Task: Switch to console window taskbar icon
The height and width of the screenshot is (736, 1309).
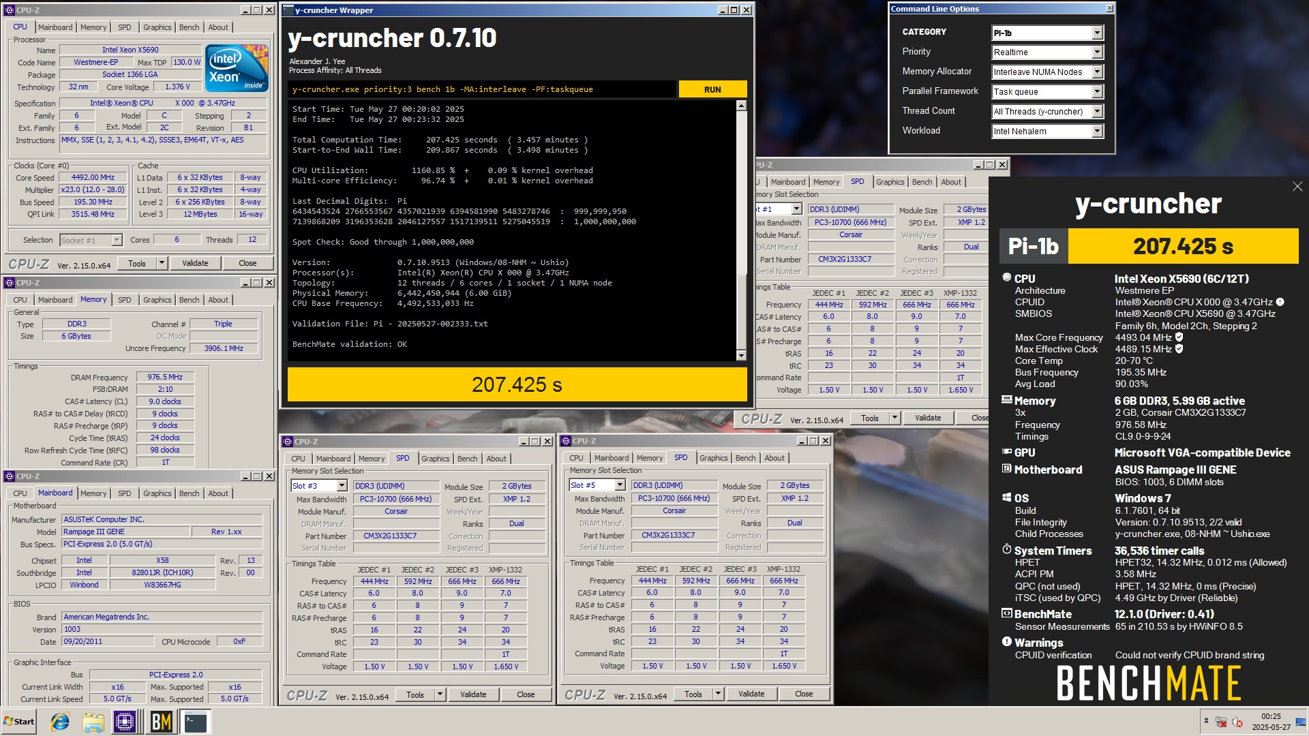Action: pyautogui.click(x=196, y=722)
